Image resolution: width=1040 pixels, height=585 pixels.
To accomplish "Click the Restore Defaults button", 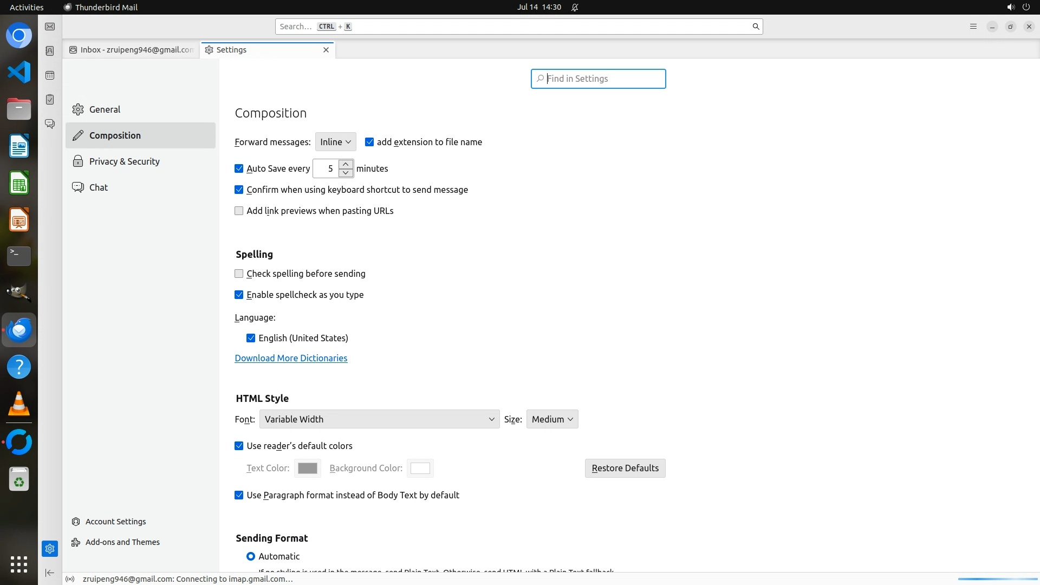I will pos(625,469).
